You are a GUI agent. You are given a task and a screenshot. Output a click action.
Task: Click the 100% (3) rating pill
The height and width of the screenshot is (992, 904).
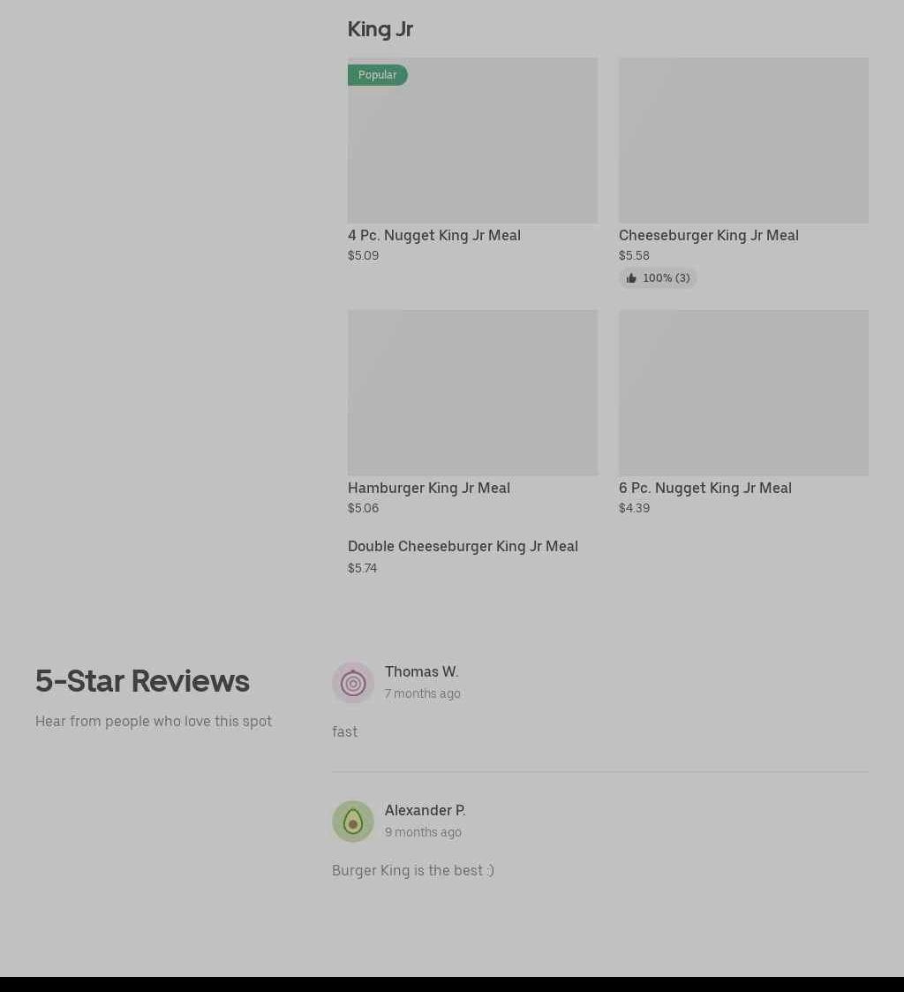(x=658, y=278)
